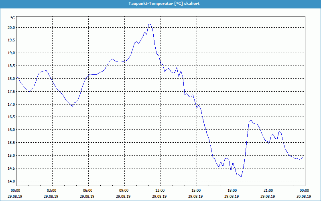Click the °C unit label on the axis
This screenshot has width=321, height=201.
tap(13, 18)
